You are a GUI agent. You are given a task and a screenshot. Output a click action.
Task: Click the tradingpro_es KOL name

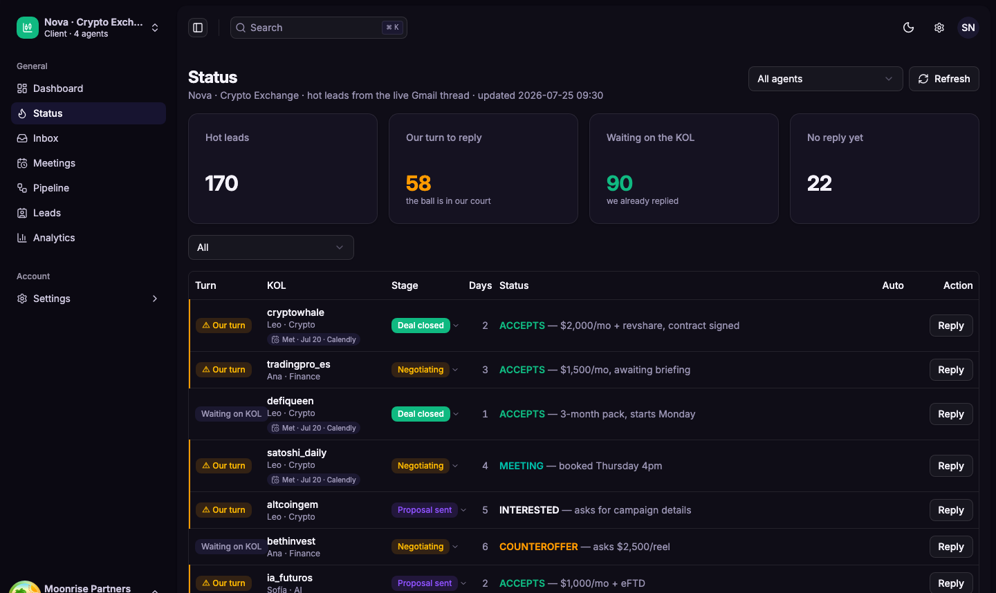click(x=299, y=364)
